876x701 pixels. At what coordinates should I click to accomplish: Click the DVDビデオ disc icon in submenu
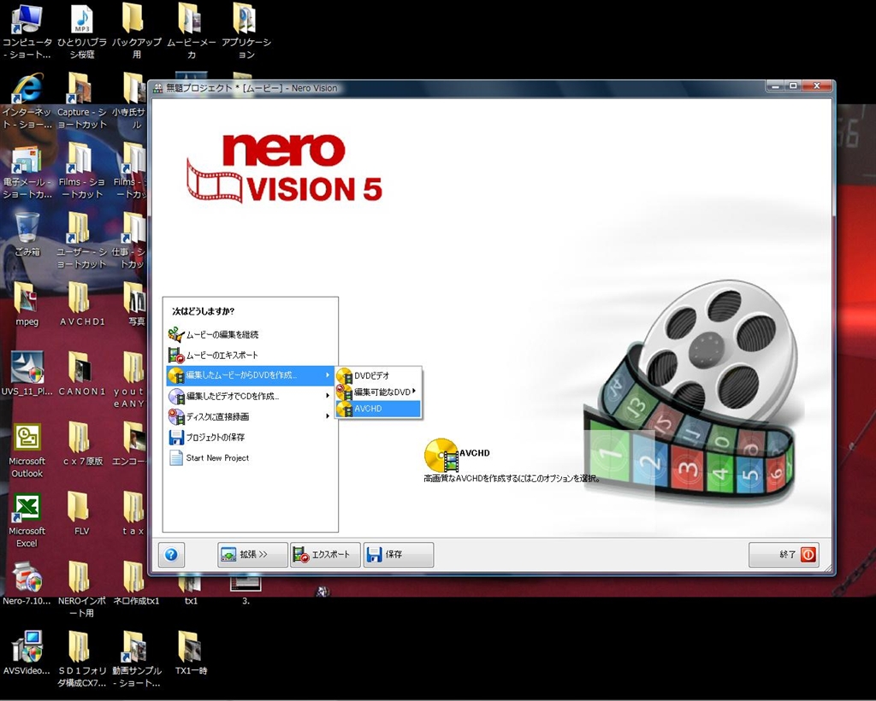click(344, 376)
